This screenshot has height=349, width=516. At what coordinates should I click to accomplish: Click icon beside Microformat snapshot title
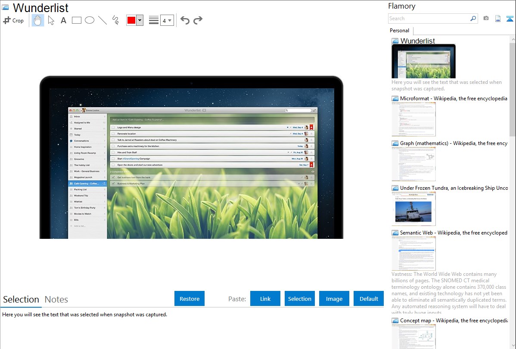click(x=395, y=99)
